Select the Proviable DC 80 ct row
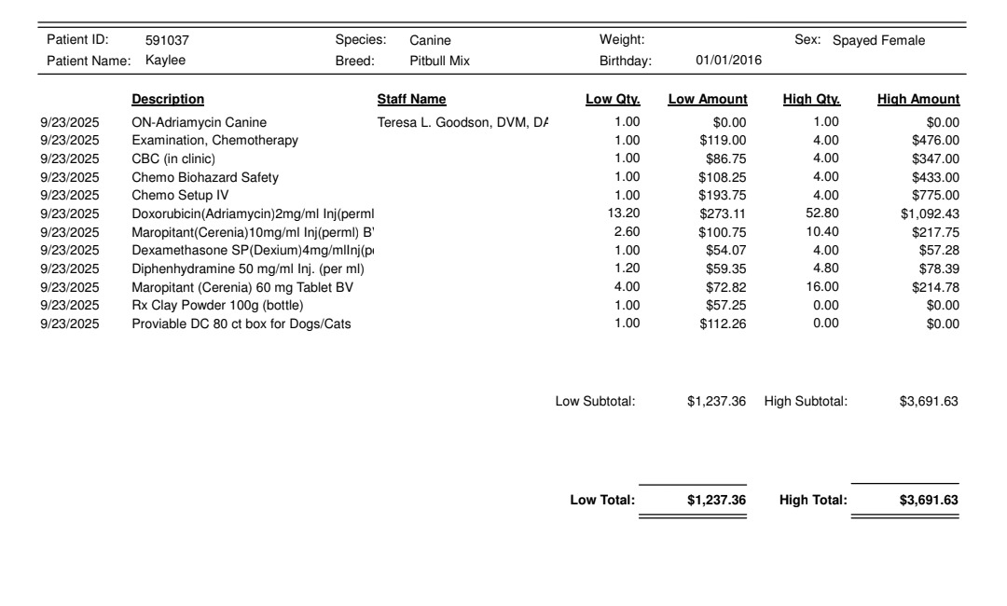Screen dimensions: 1007x606 [241, 324]
